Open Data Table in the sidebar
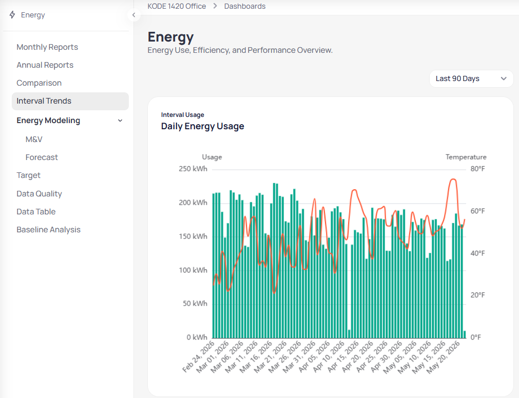This screenshot has height=398, width=519. pos(36,211)
